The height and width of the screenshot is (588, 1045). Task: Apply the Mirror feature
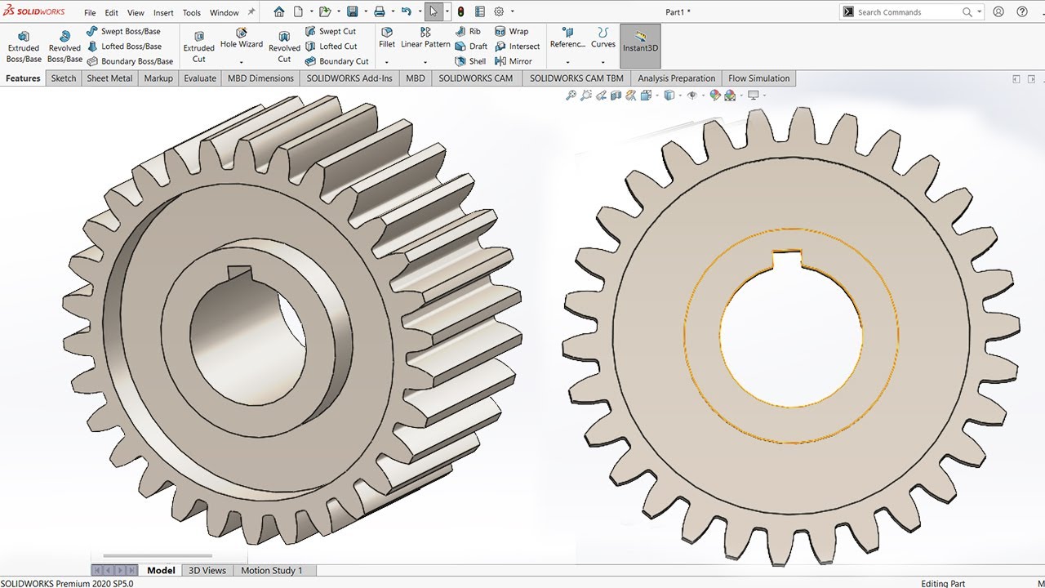pos(513,61)
